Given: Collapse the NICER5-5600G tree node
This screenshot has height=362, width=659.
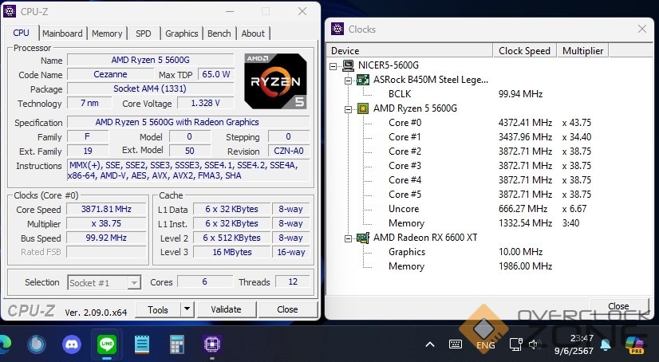Looking at the screenshot, I should tap(333, 66).
